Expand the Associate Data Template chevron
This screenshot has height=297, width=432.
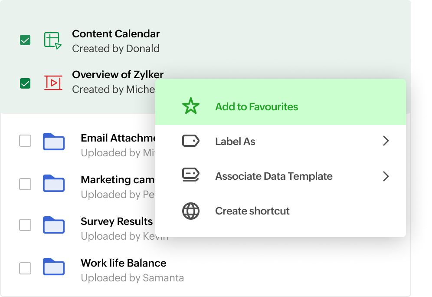tap(386, 176)
